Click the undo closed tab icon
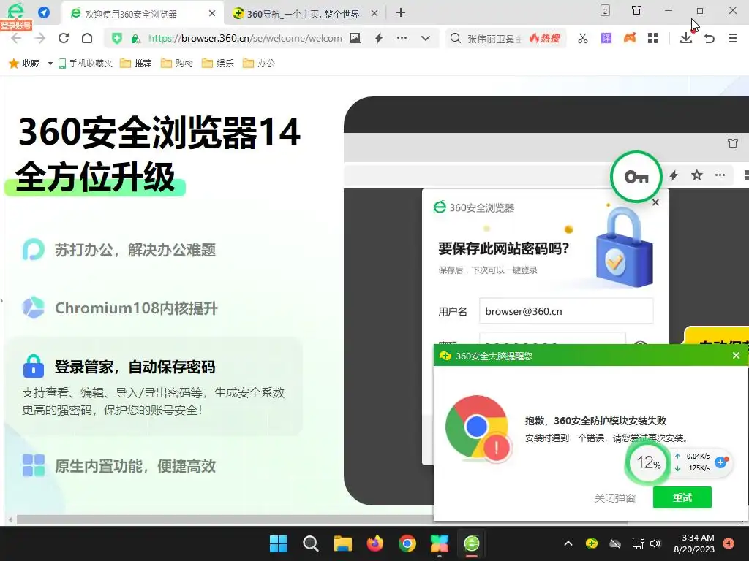The height and width of the screenshot is (561, 749). (x=710, y=38)
